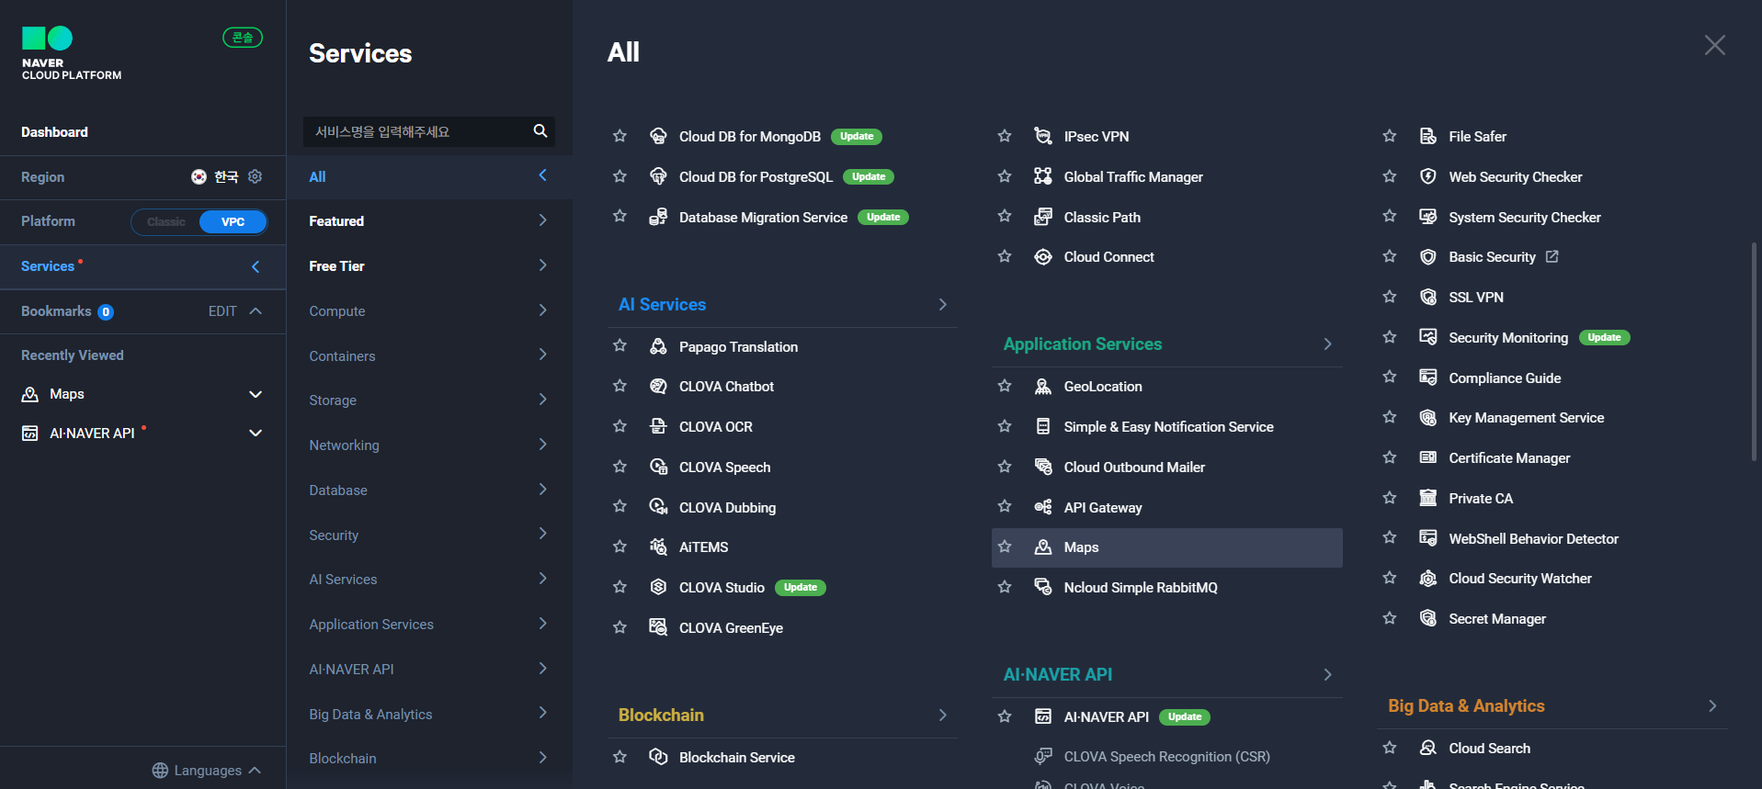Star the Key Management Service

coord(1390,417)
